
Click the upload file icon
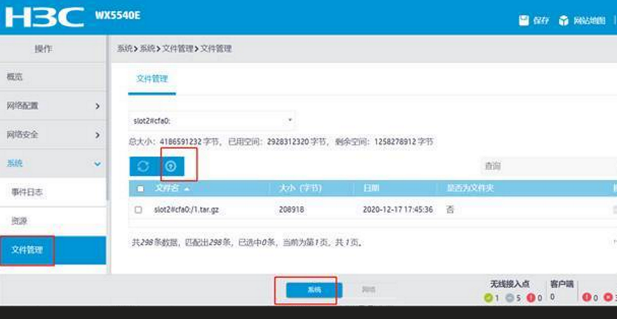tap(171, 166)
